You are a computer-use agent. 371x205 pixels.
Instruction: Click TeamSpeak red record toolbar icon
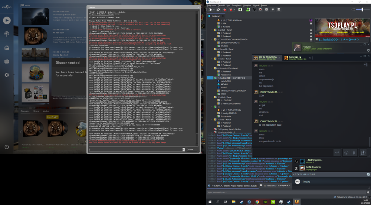pos(260,10)
